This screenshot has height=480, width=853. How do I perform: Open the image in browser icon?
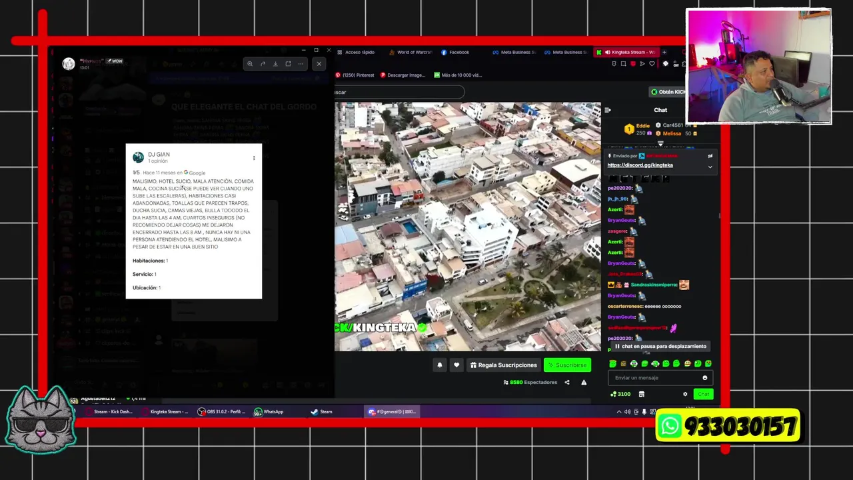[288, 64]
